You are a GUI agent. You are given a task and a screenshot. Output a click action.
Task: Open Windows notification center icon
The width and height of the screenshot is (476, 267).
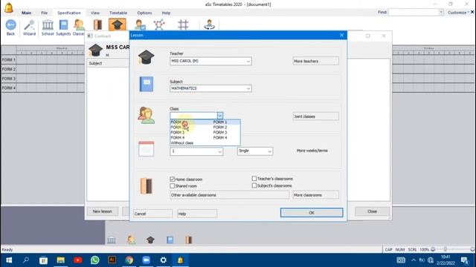pyautogui.click(x=464, y=260)
